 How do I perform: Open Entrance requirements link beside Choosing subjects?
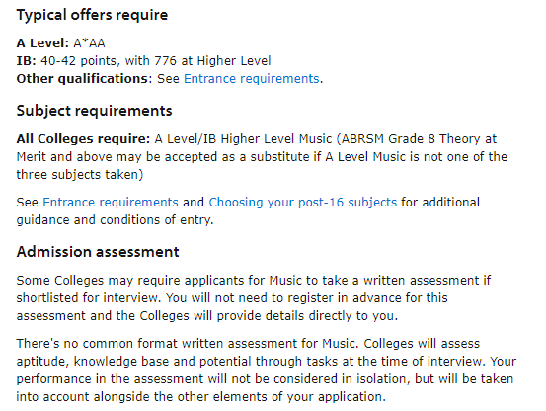(x=111, y=203)
